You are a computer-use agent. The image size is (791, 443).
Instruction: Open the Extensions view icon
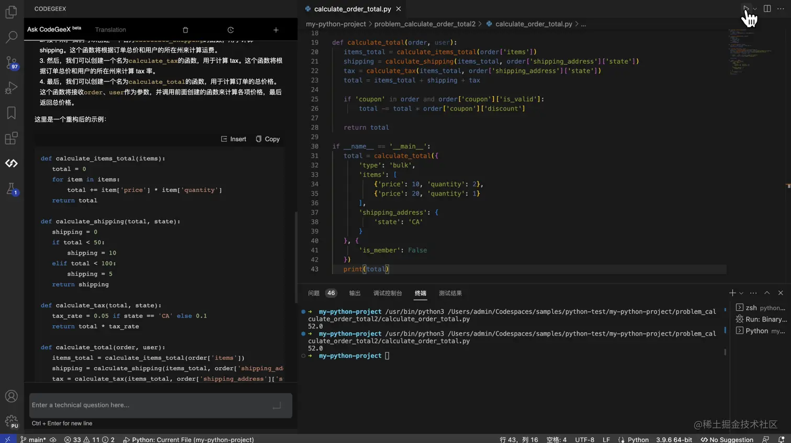tap(11, 138)
